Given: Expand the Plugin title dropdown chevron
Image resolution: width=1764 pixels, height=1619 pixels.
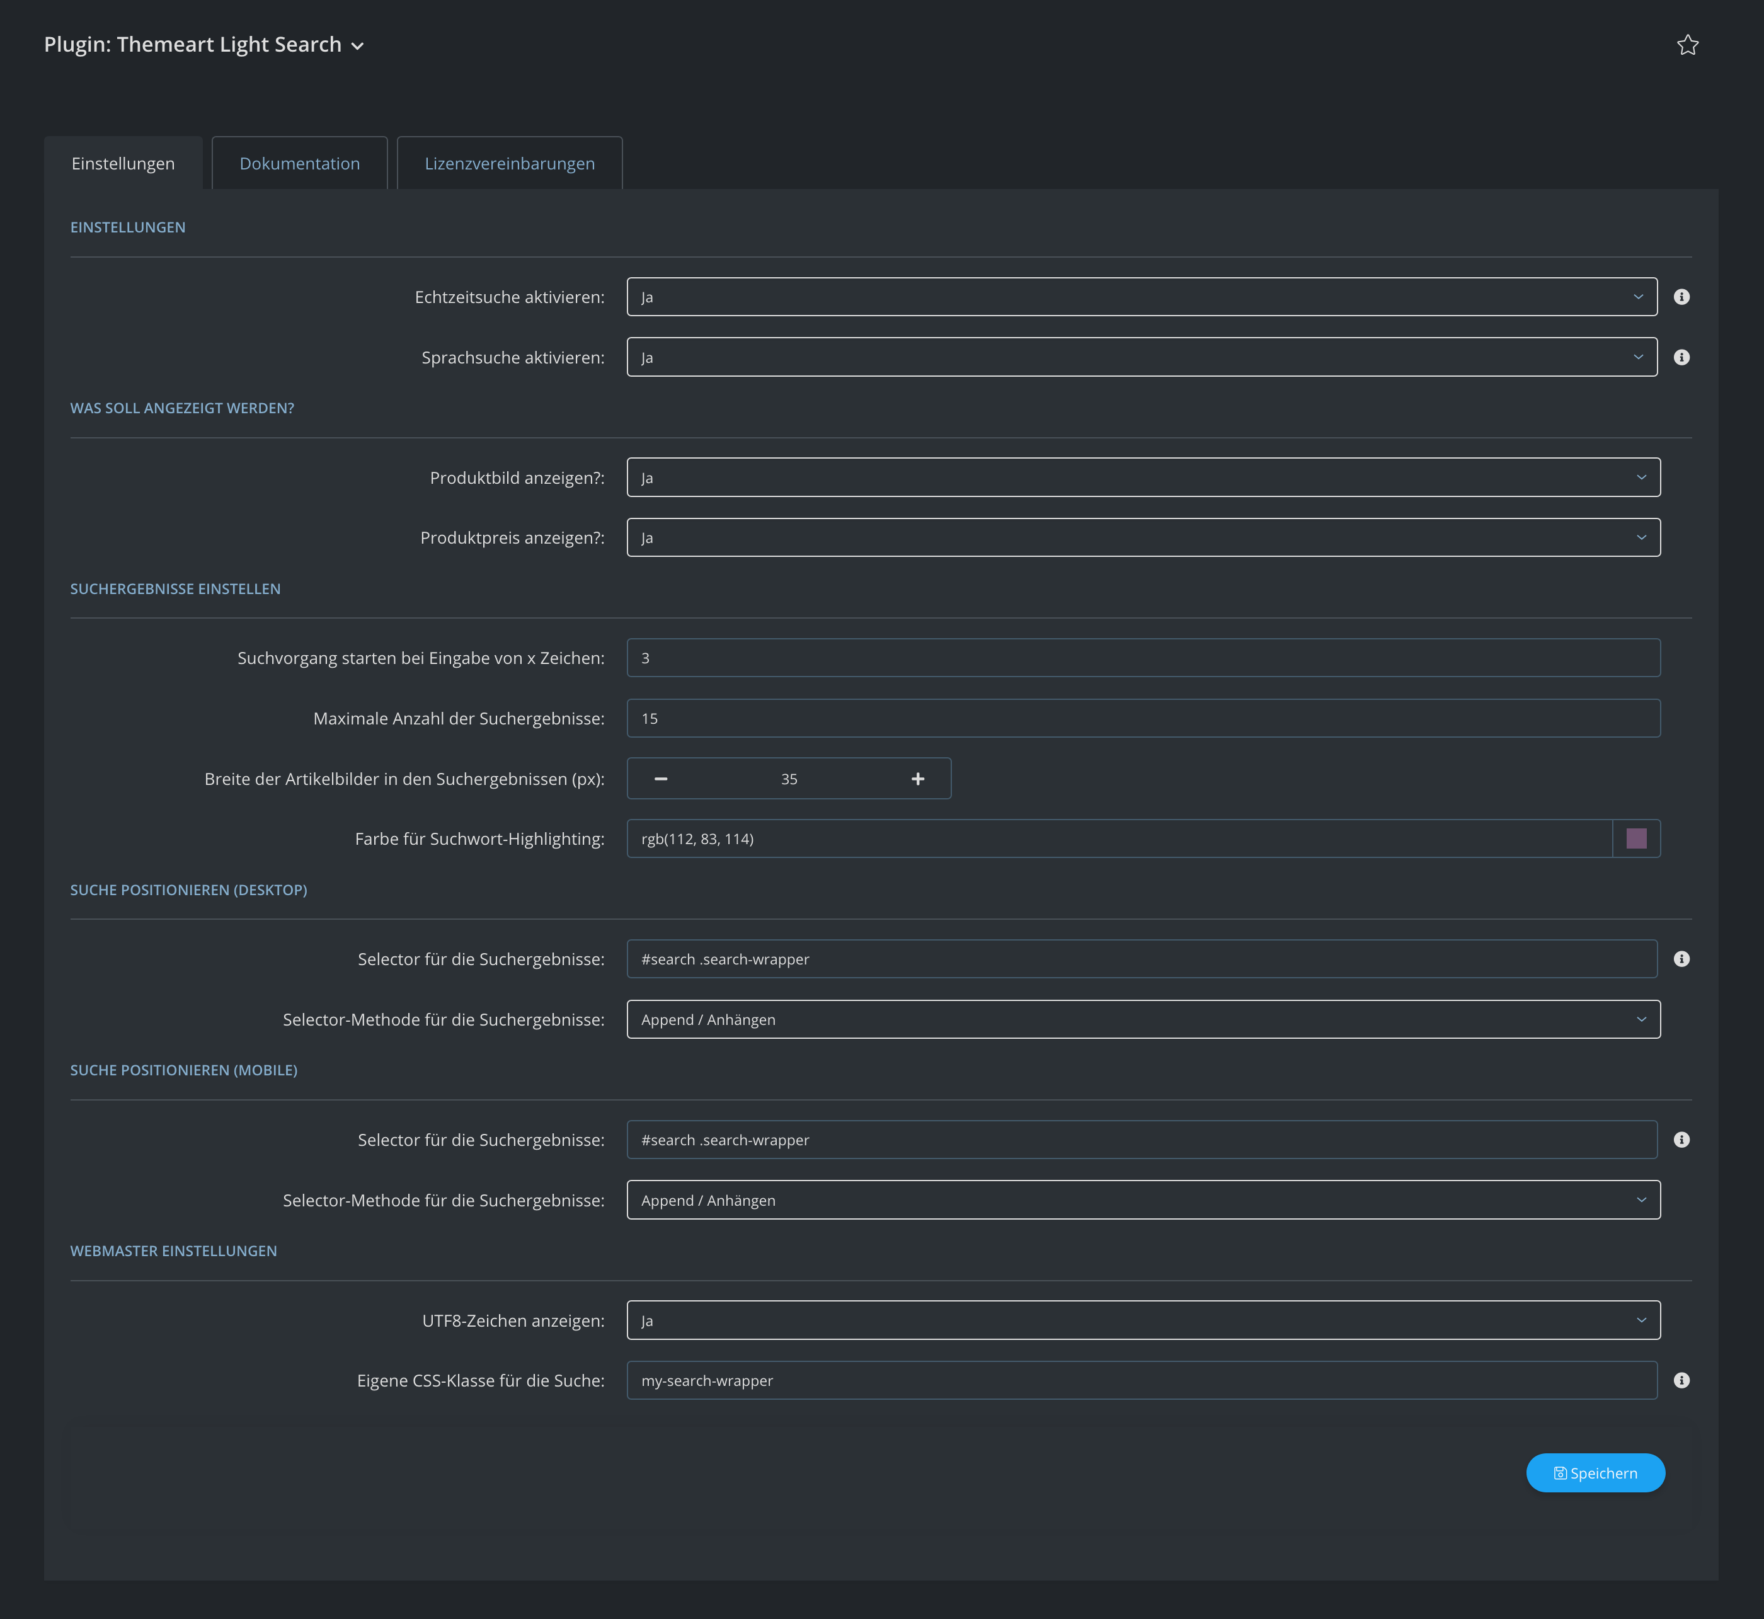Looking at the screenshot, I should click(358, 47).
